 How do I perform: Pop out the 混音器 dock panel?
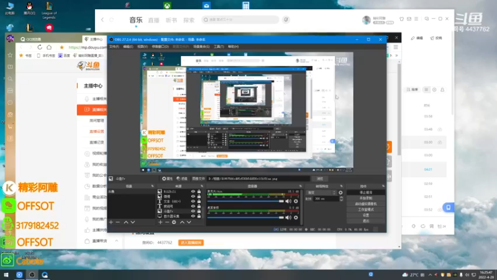point(301,186)
